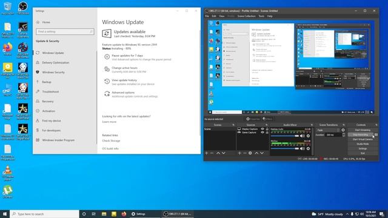Pop out the Sources dock panel
The image size is (388, 218).
point(267,125)
